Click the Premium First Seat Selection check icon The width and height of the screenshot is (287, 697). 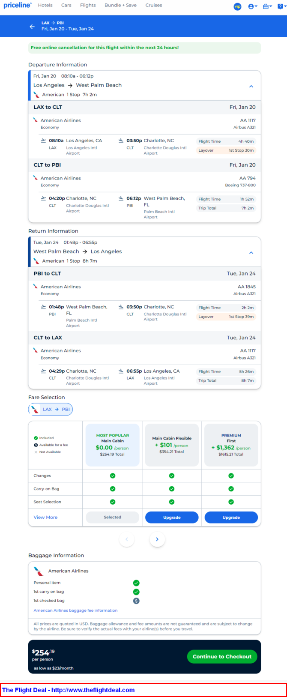[231, 502]
